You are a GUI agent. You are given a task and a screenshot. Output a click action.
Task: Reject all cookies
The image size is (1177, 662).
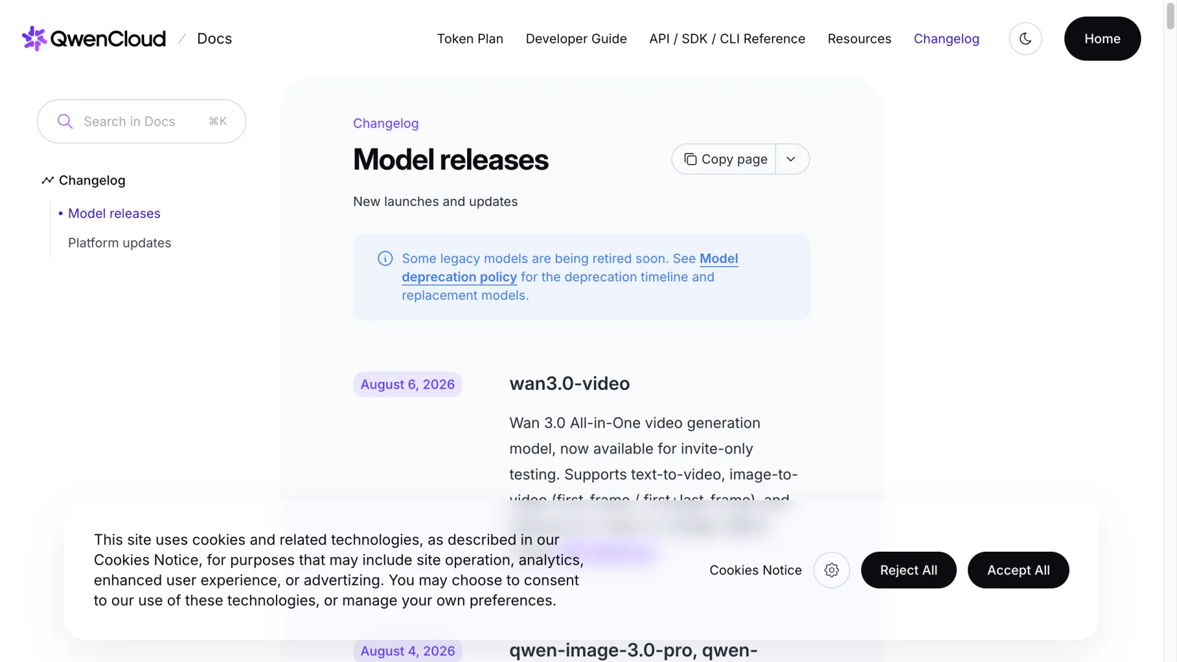[908, 570]
